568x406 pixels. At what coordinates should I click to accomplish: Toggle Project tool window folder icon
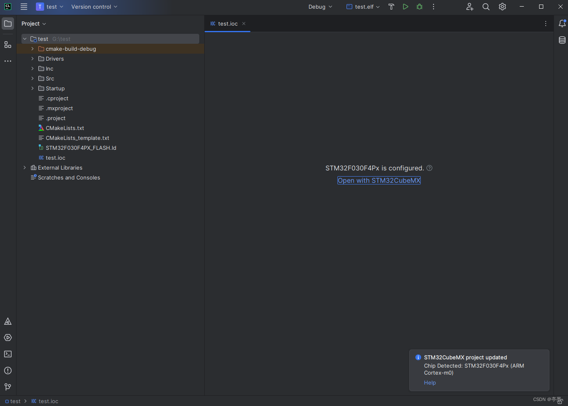tap(8, 24)
